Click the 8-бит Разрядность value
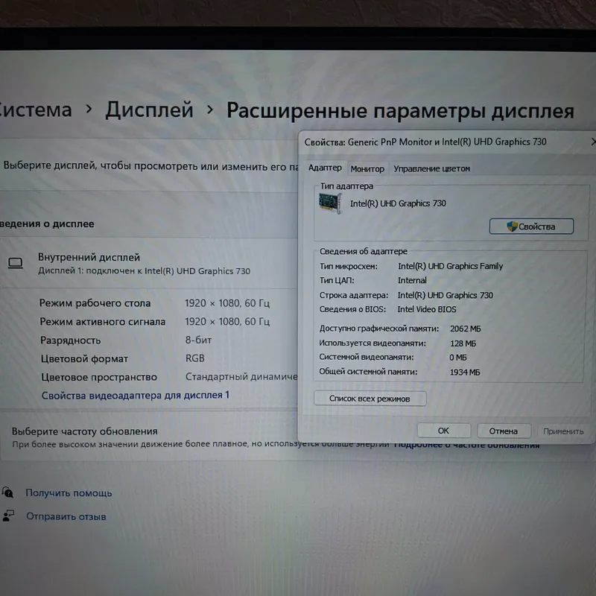The width and height of the screenshot is (596, 596). [198, 340]
